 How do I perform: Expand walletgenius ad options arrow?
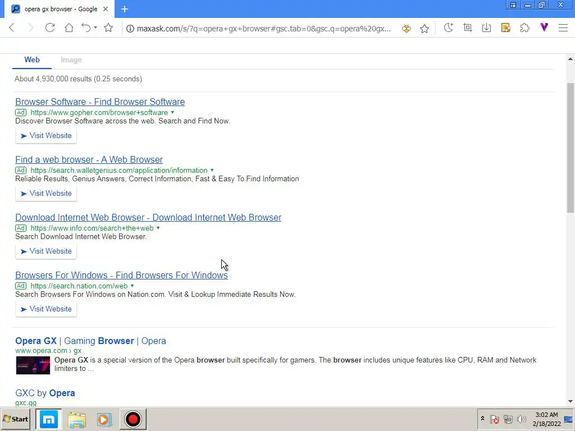pos(212,171)
